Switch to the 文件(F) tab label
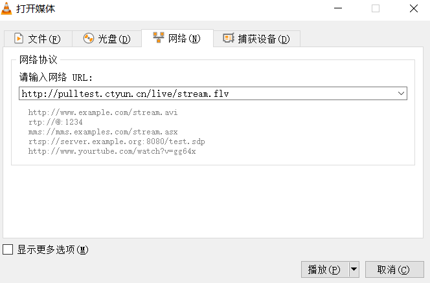Image resolution: width=430 pixels, height=283 pixels. 44,39
